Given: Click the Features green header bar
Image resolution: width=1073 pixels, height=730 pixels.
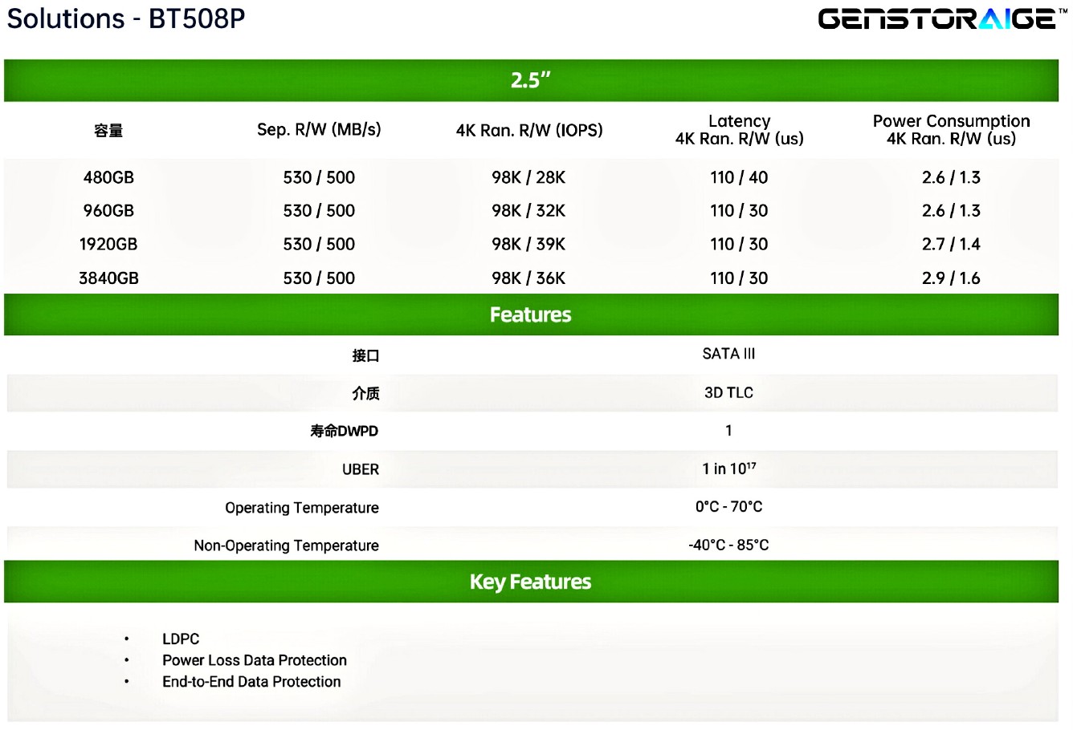Looking at the screenshot, I should pos(531,314).
